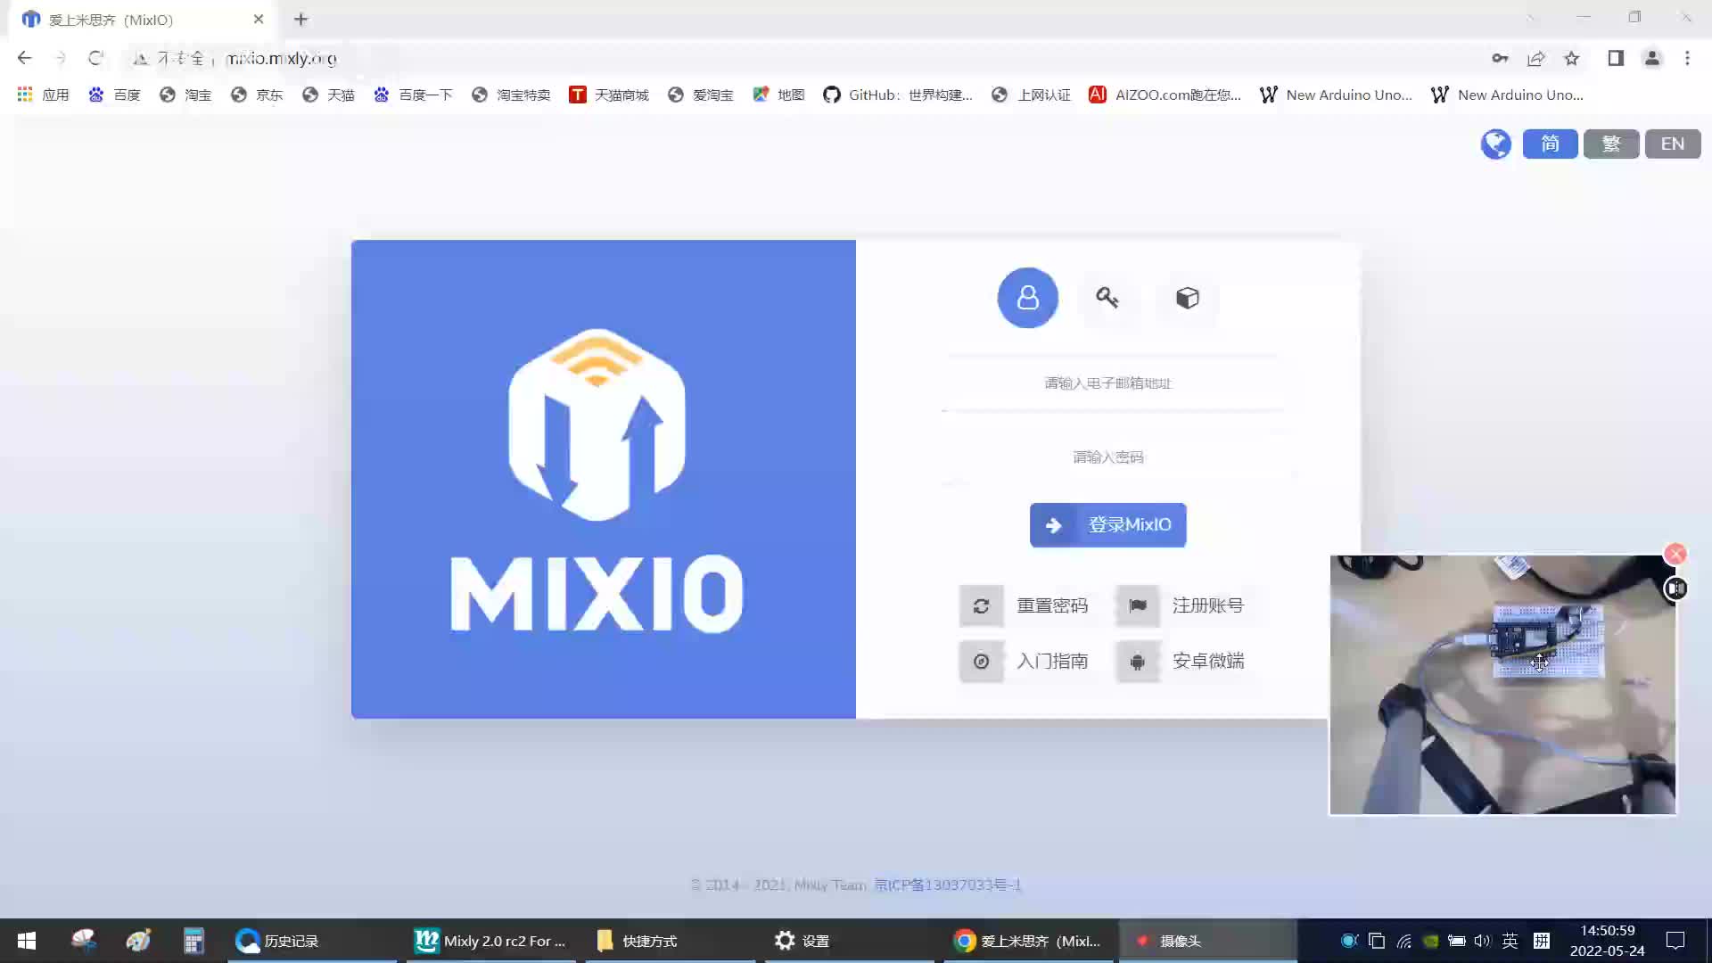
Task: Share this page icon
Action: point(1535,58)
